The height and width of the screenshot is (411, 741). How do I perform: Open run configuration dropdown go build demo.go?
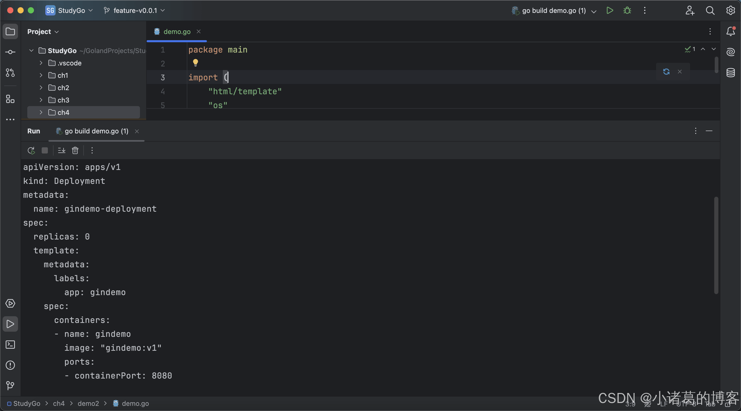(x=554, y=11)
